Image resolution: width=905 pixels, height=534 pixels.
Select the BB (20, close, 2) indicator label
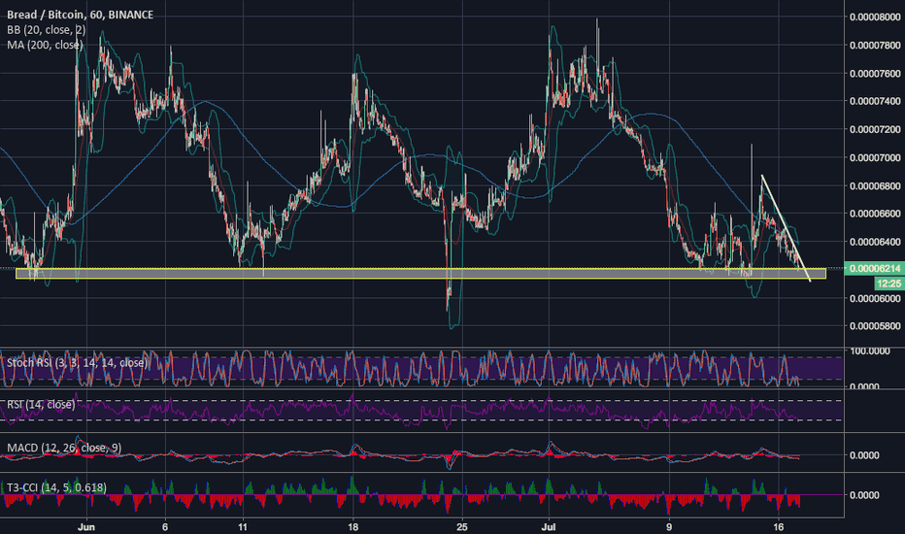[47, 30]
